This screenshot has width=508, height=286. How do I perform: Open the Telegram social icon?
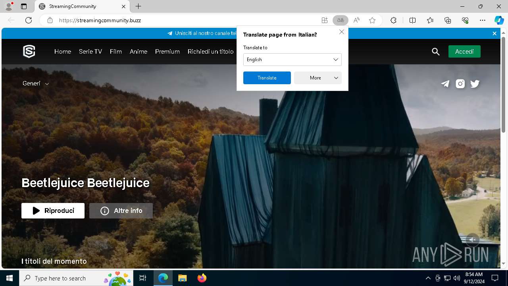tap(445, 84)
